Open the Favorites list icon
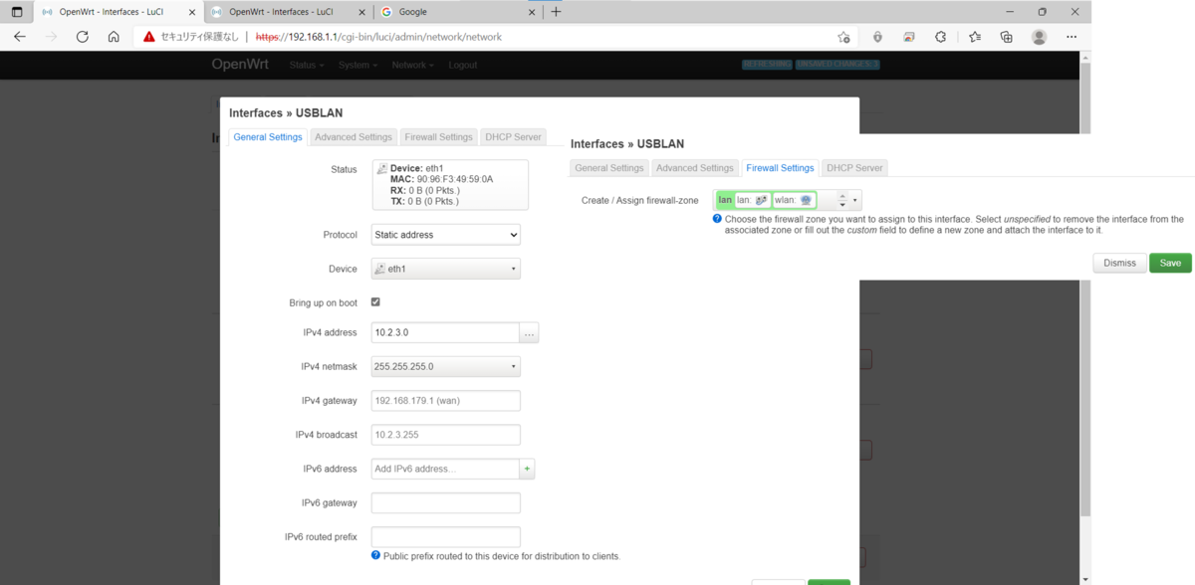The height and width of the screenshot is (585, 1195). tap(975, 37)
